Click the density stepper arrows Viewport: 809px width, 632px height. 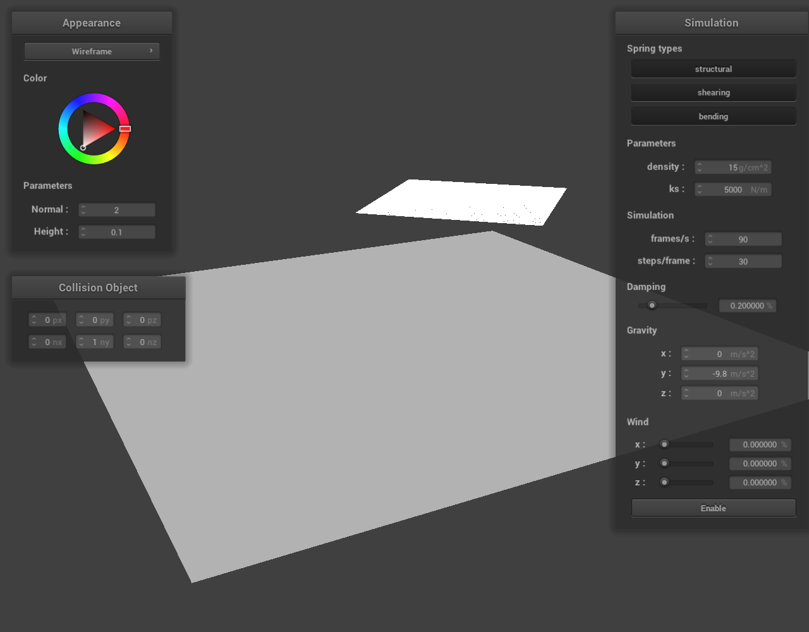[700, 167]
